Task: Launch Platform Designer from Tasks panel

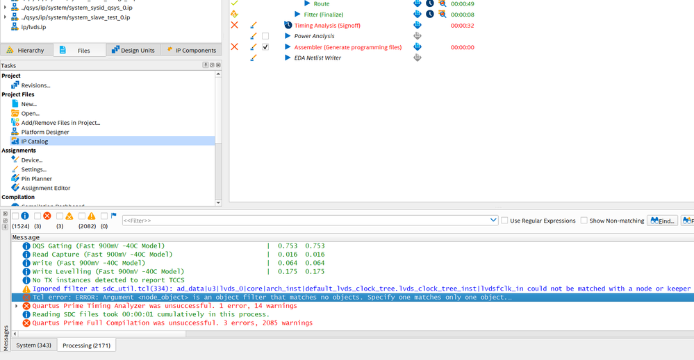Action: pyautogui.click(x=44, y=132)
